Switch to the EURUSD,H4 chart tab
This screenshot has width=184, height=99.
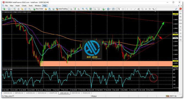click(x=8, y=93)
